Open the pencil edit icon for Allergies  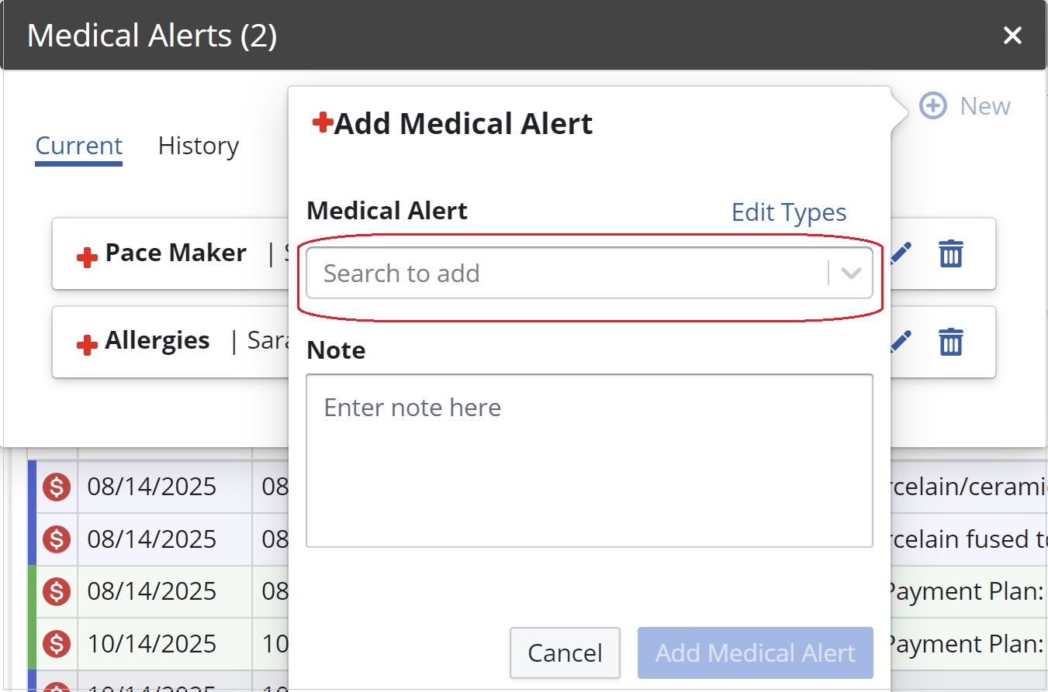click(x=901, y=342)
